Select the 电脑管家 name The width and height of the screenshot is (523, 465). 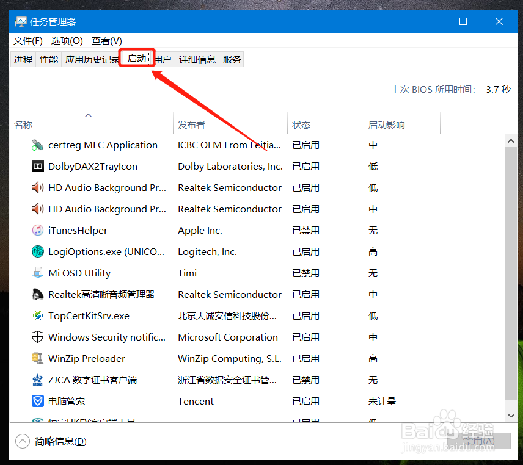[67, 401]
